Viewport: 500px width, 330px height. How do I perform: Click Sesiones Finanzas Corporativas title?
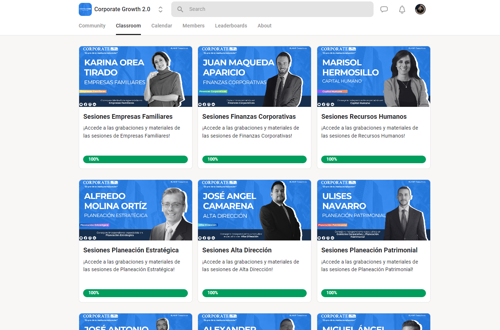tap(249, 117)
